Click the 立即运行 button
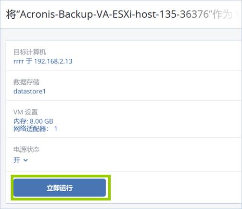The height and width of the screenshot is (209, 242). click(x=60, y=188)
